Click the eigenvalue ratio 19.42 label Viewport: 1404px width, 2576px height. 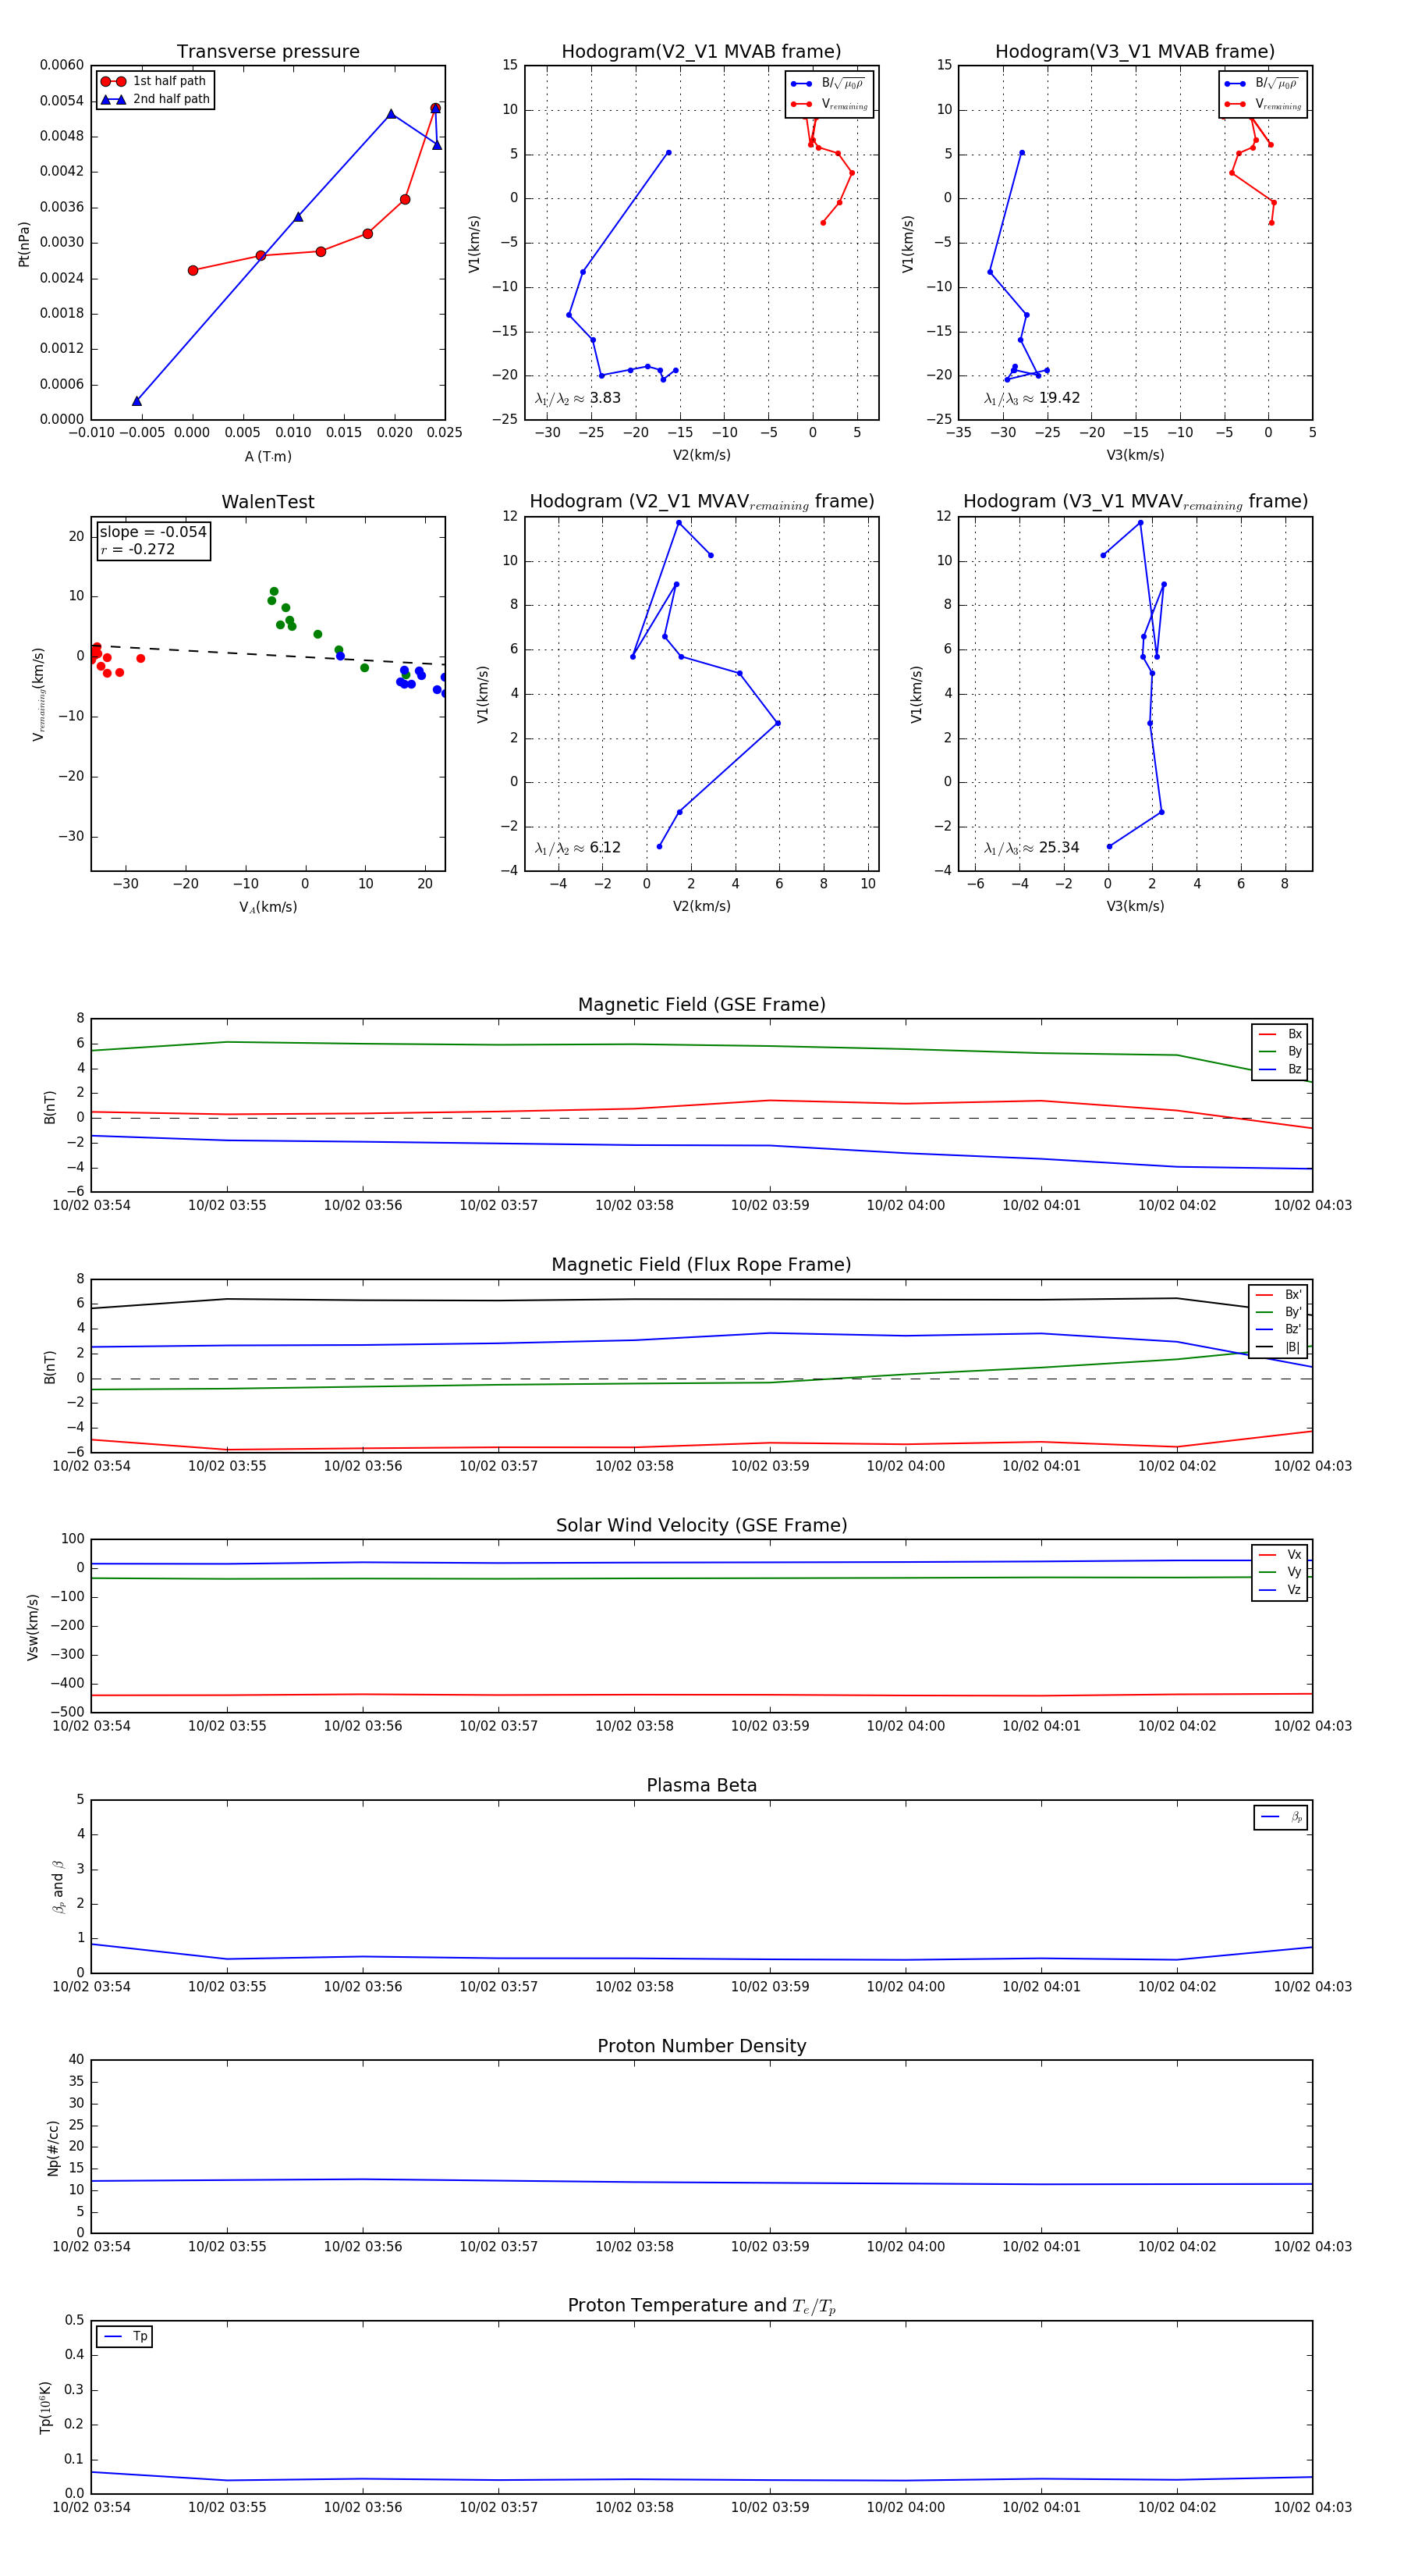1032,398
